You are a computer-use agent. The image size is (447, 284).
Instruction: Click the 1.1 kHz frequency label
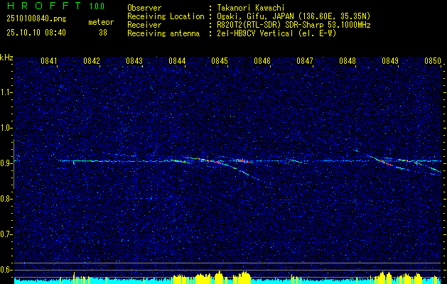pos(6,92)
